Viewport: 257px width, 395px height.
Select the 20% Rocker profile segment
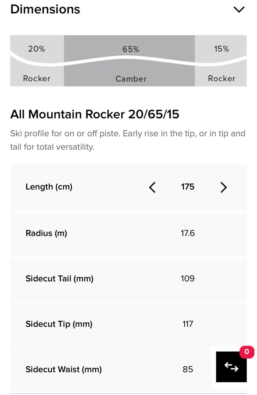[x=37, y=61]
